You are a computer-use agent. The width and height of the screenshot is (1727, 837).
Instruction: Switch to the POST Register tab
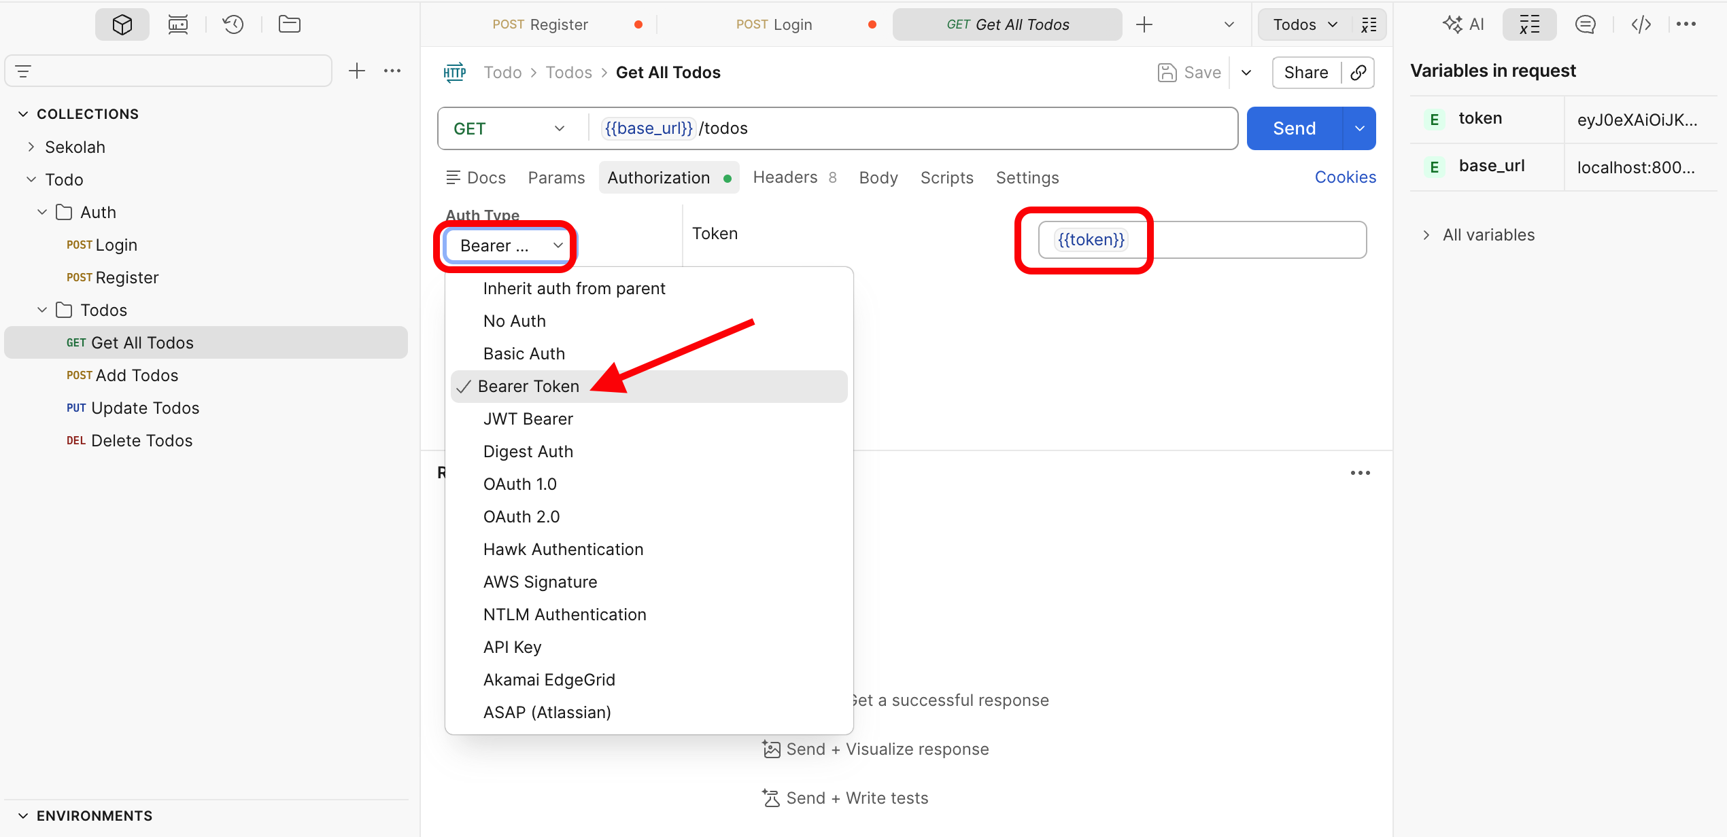[x=540, y=24]
